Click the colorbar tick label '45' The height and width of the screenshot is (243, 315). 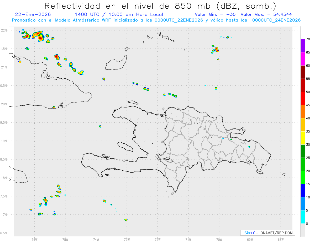pyautogui.click(x=308, y=105)
